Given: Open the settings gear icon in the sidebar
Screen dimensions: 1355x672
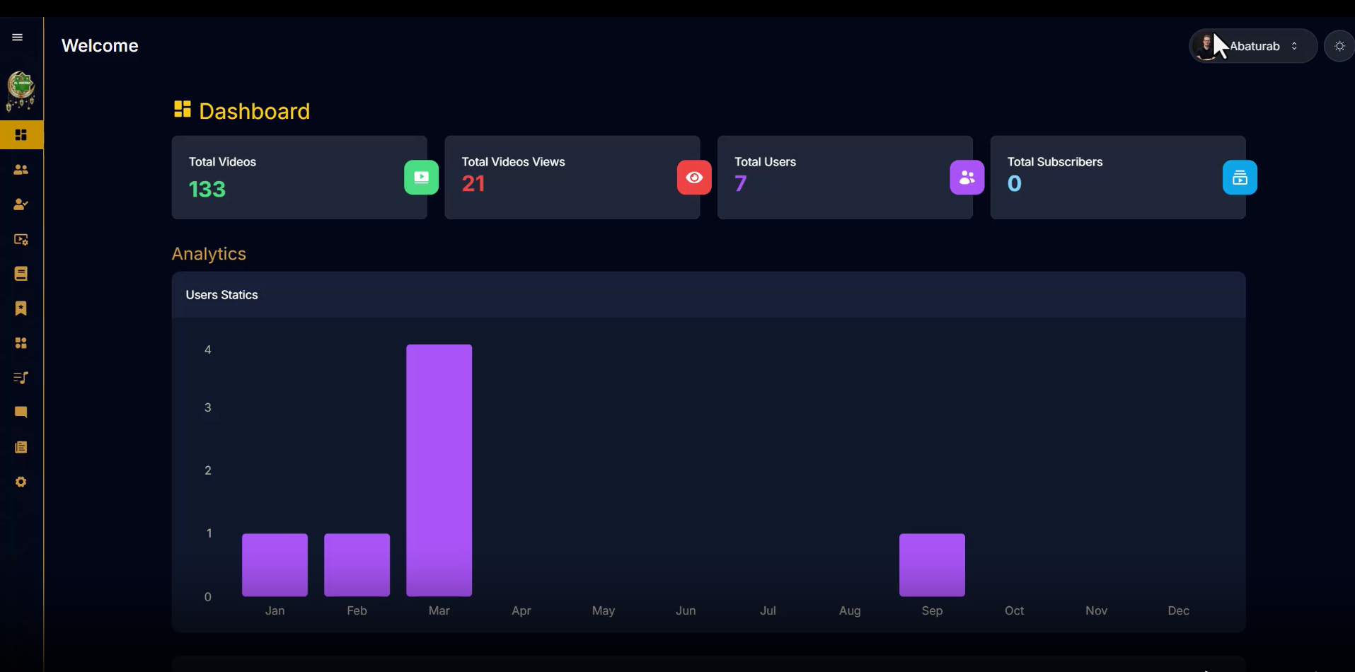Looking at the screenshot, I should pyautogui.click(x=21, y=482).
